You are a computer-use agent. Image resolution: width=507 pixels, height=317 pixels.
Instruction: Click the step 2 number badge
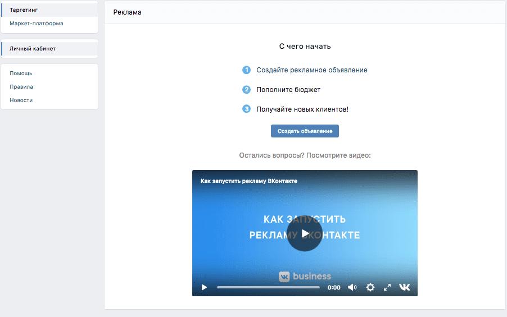click(x=246, y=90)
